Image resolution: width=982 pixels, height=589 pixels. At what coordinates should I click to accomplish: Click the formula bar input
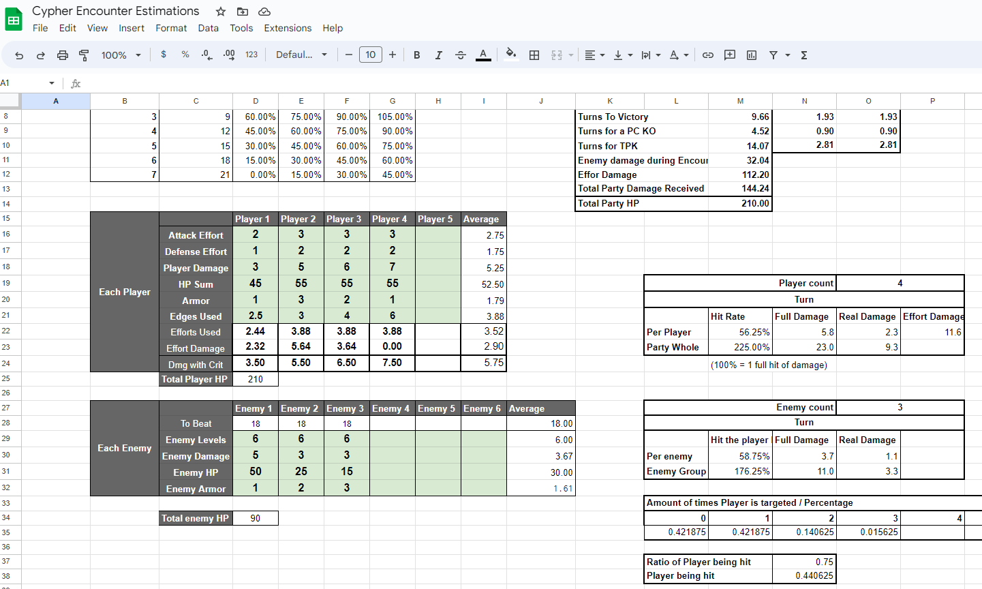pyautogui.click(x=532, y=83)
